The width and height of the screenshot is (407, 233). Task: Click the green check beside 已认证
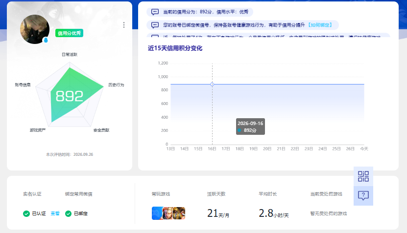26,213
